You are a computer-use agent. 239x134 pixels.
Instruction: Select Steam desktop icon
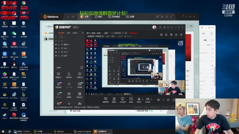point(4,116)
